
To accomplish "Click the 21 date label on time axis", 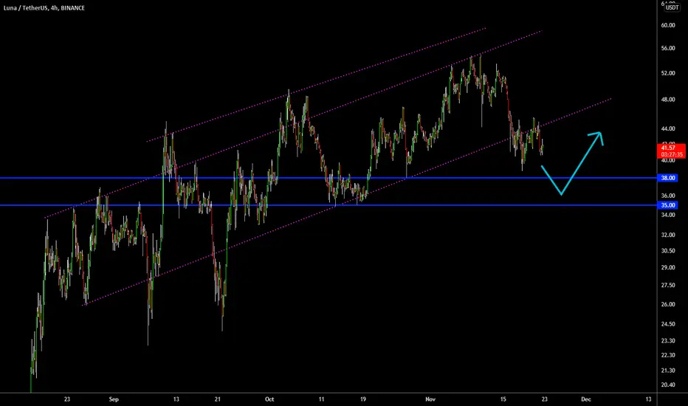I will 218,399.
